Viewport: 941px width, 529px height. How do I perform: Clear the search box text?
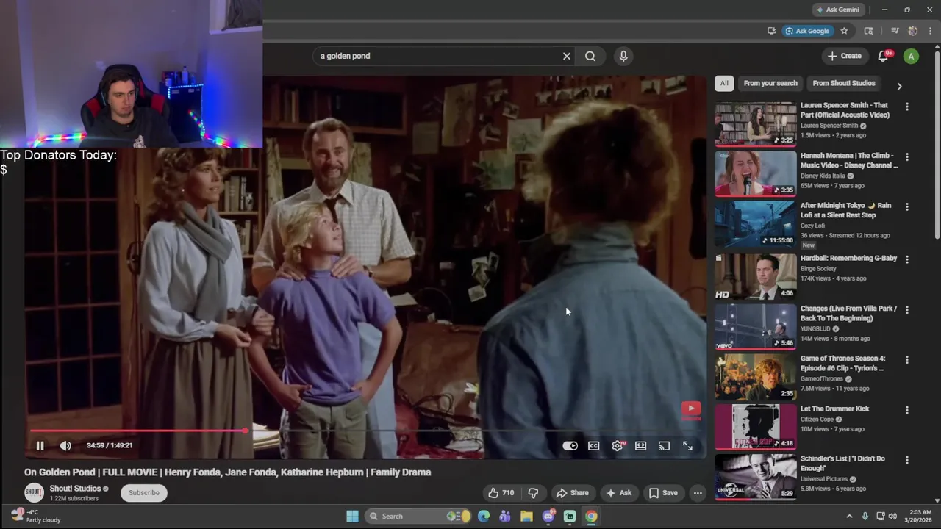click(567, 56)
